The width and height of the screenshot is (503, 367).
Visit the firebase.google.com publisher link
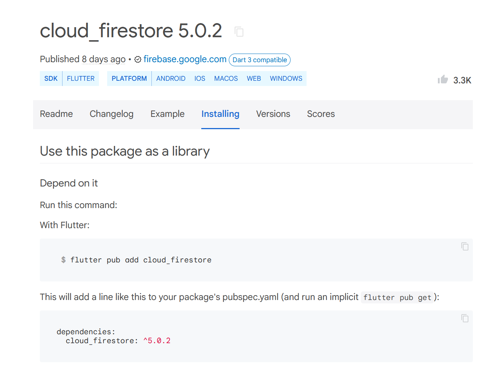click(x=185, y=59)
